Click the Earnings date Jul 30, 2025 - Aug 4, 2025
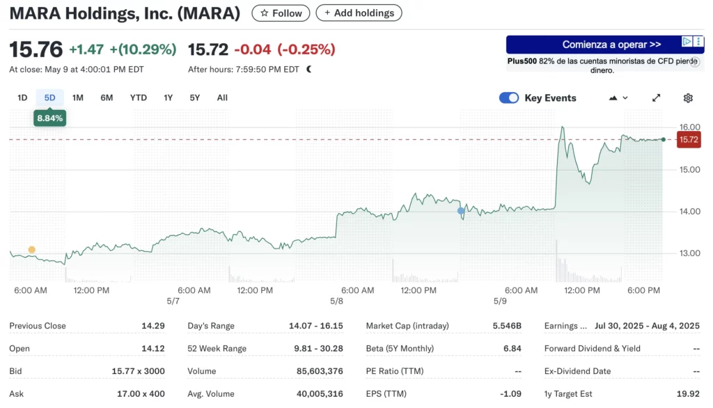 (x=647, y=326)
